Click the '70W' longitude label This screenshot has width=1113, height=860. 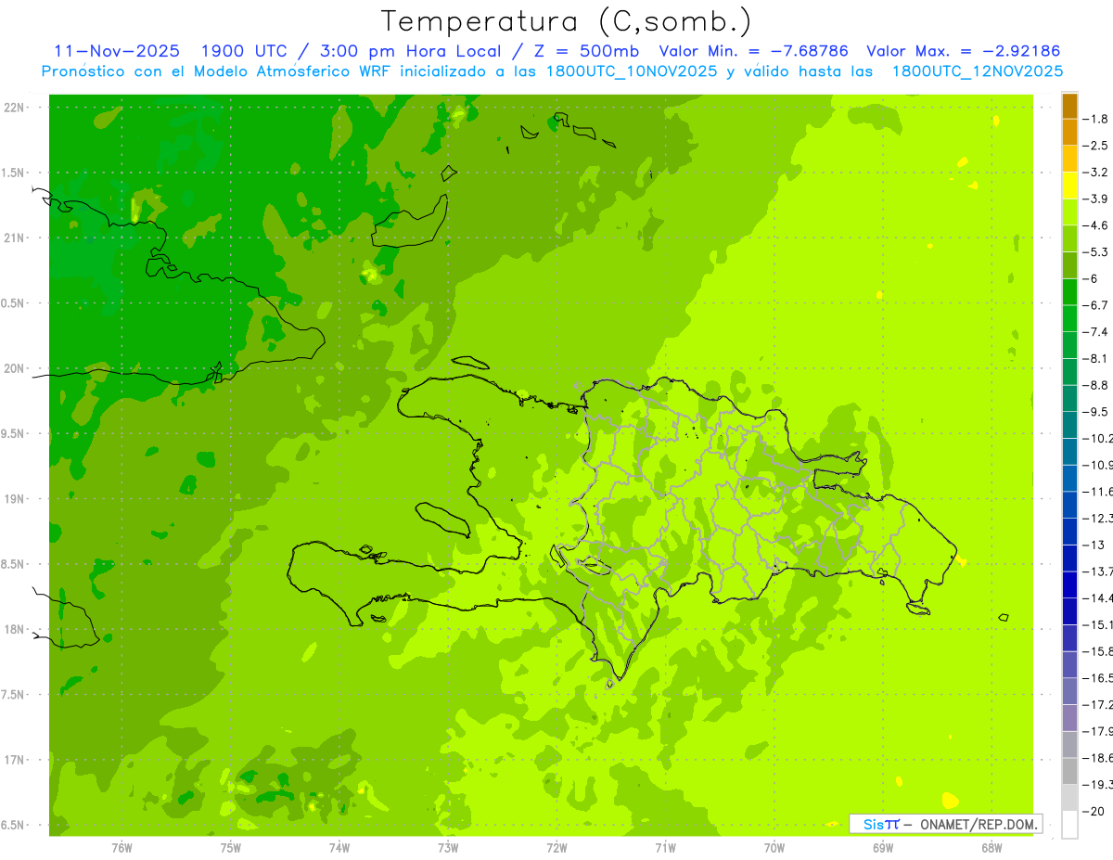pyautogui.click(x=774, y=848)
